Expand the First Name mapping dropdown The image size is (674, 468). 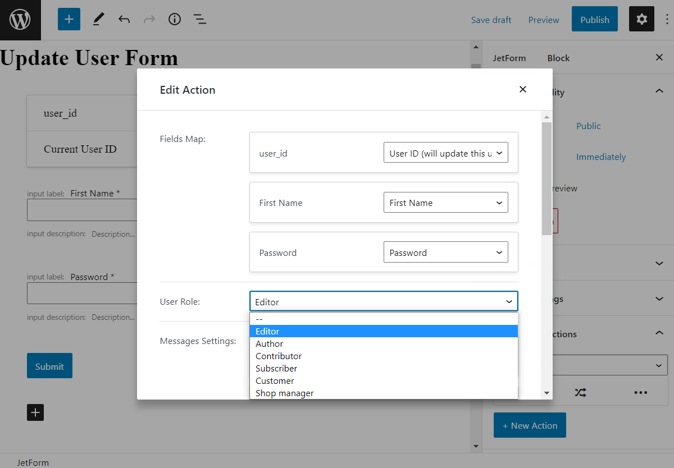445,203
